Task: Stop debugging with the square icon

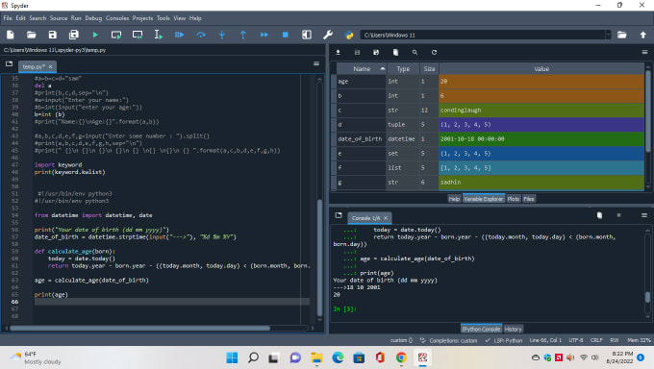Action: (x=286, y=35)
